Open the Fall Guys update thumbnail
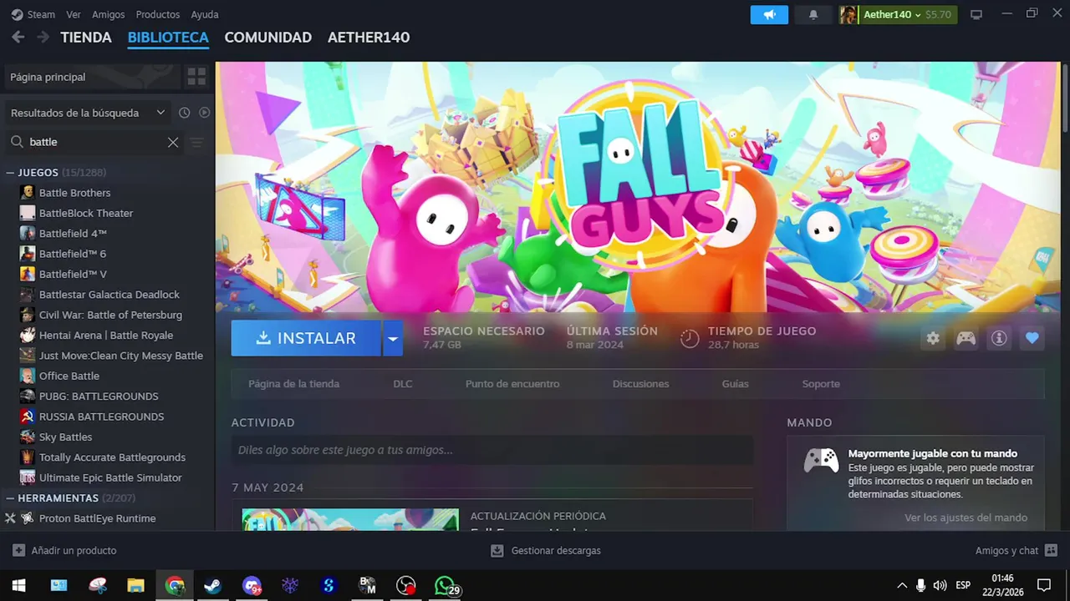Screen dimensions: 1070x601 tap(350, 519)
